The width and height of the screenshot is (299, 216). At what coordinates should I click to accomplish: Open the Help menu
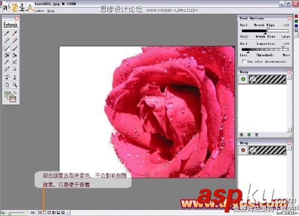51,11
